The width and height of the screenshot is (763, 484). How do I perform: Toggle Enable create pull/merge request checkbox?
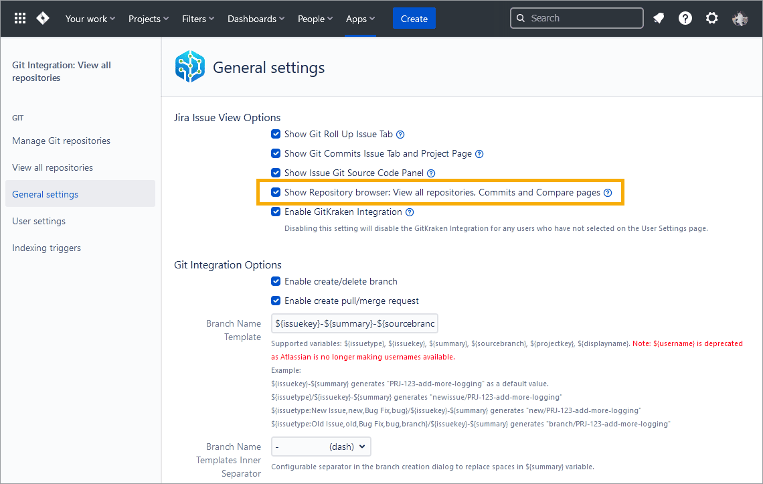tap(276, 301)
